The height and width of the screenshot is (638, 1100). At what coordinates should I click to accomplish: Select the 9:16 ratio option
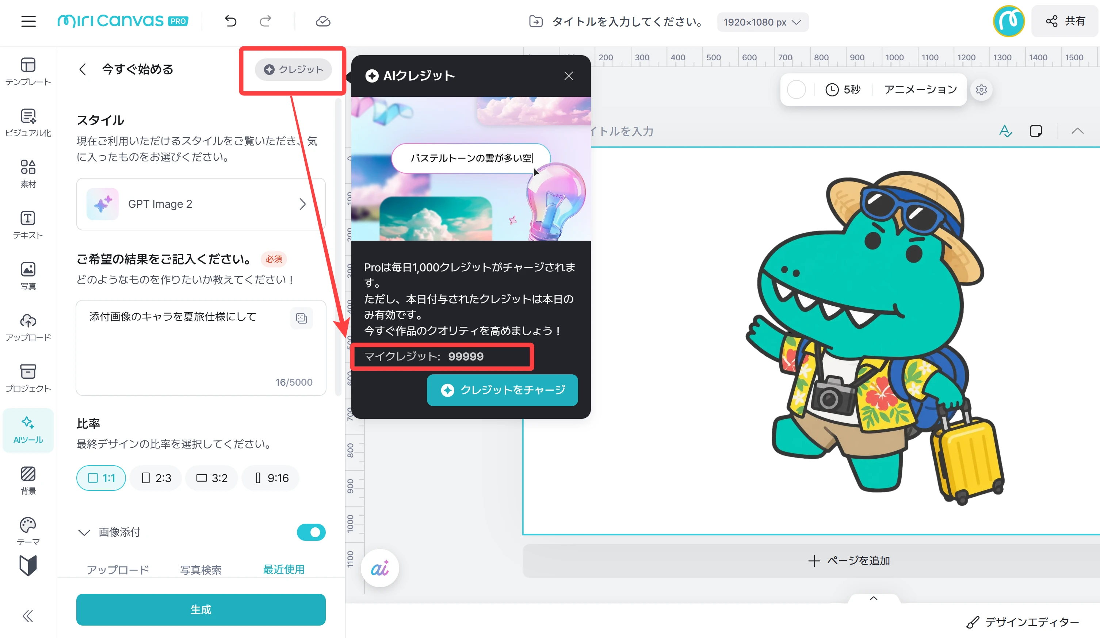click(271, 478)
